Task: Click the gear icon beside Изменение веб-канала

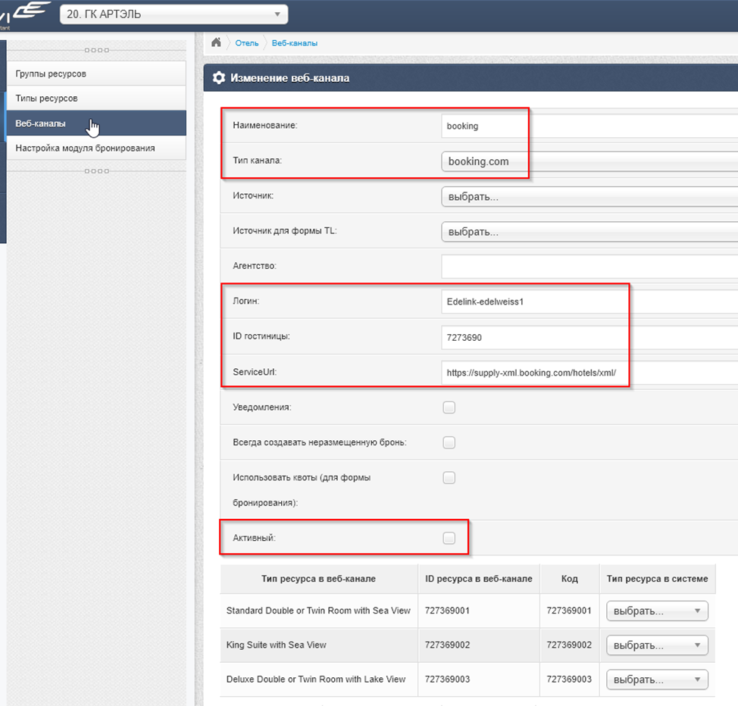Action: (x=218, y=78)
